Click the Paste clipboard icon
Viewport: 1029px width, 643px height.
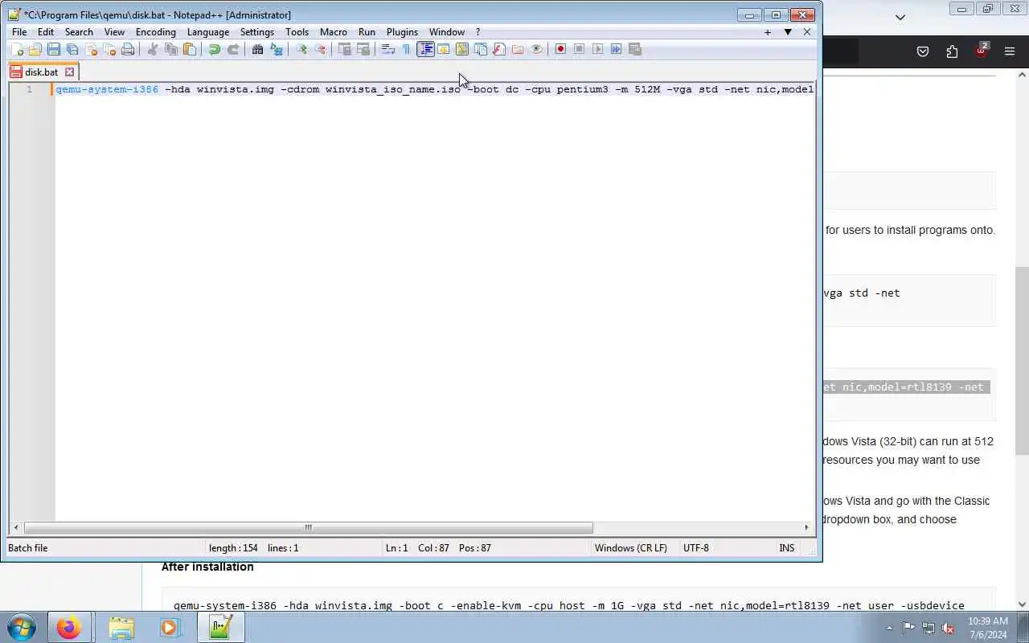click(x=190, y=49)
